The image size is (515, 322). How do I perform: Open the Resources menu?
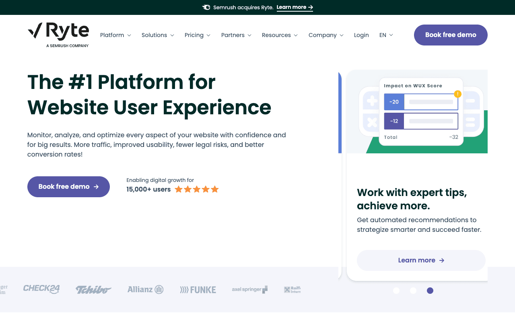(x=276, y=35)
